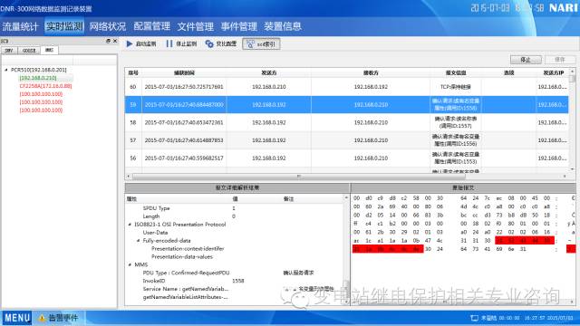Click the greyed 保存 button
Screen dimensions: 580x326
[560, 60]
